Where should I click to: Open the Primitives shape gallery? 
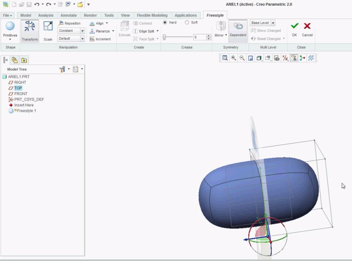point(10,31)
